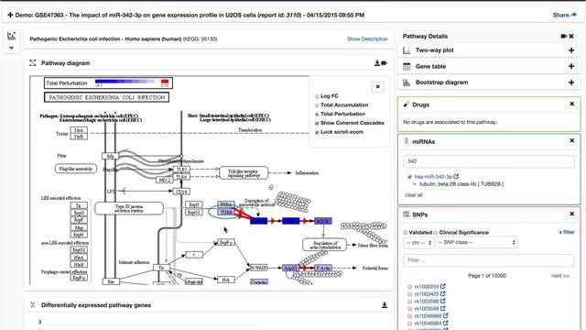
Task: Click the SNPs panel icon
Action: 407,214
